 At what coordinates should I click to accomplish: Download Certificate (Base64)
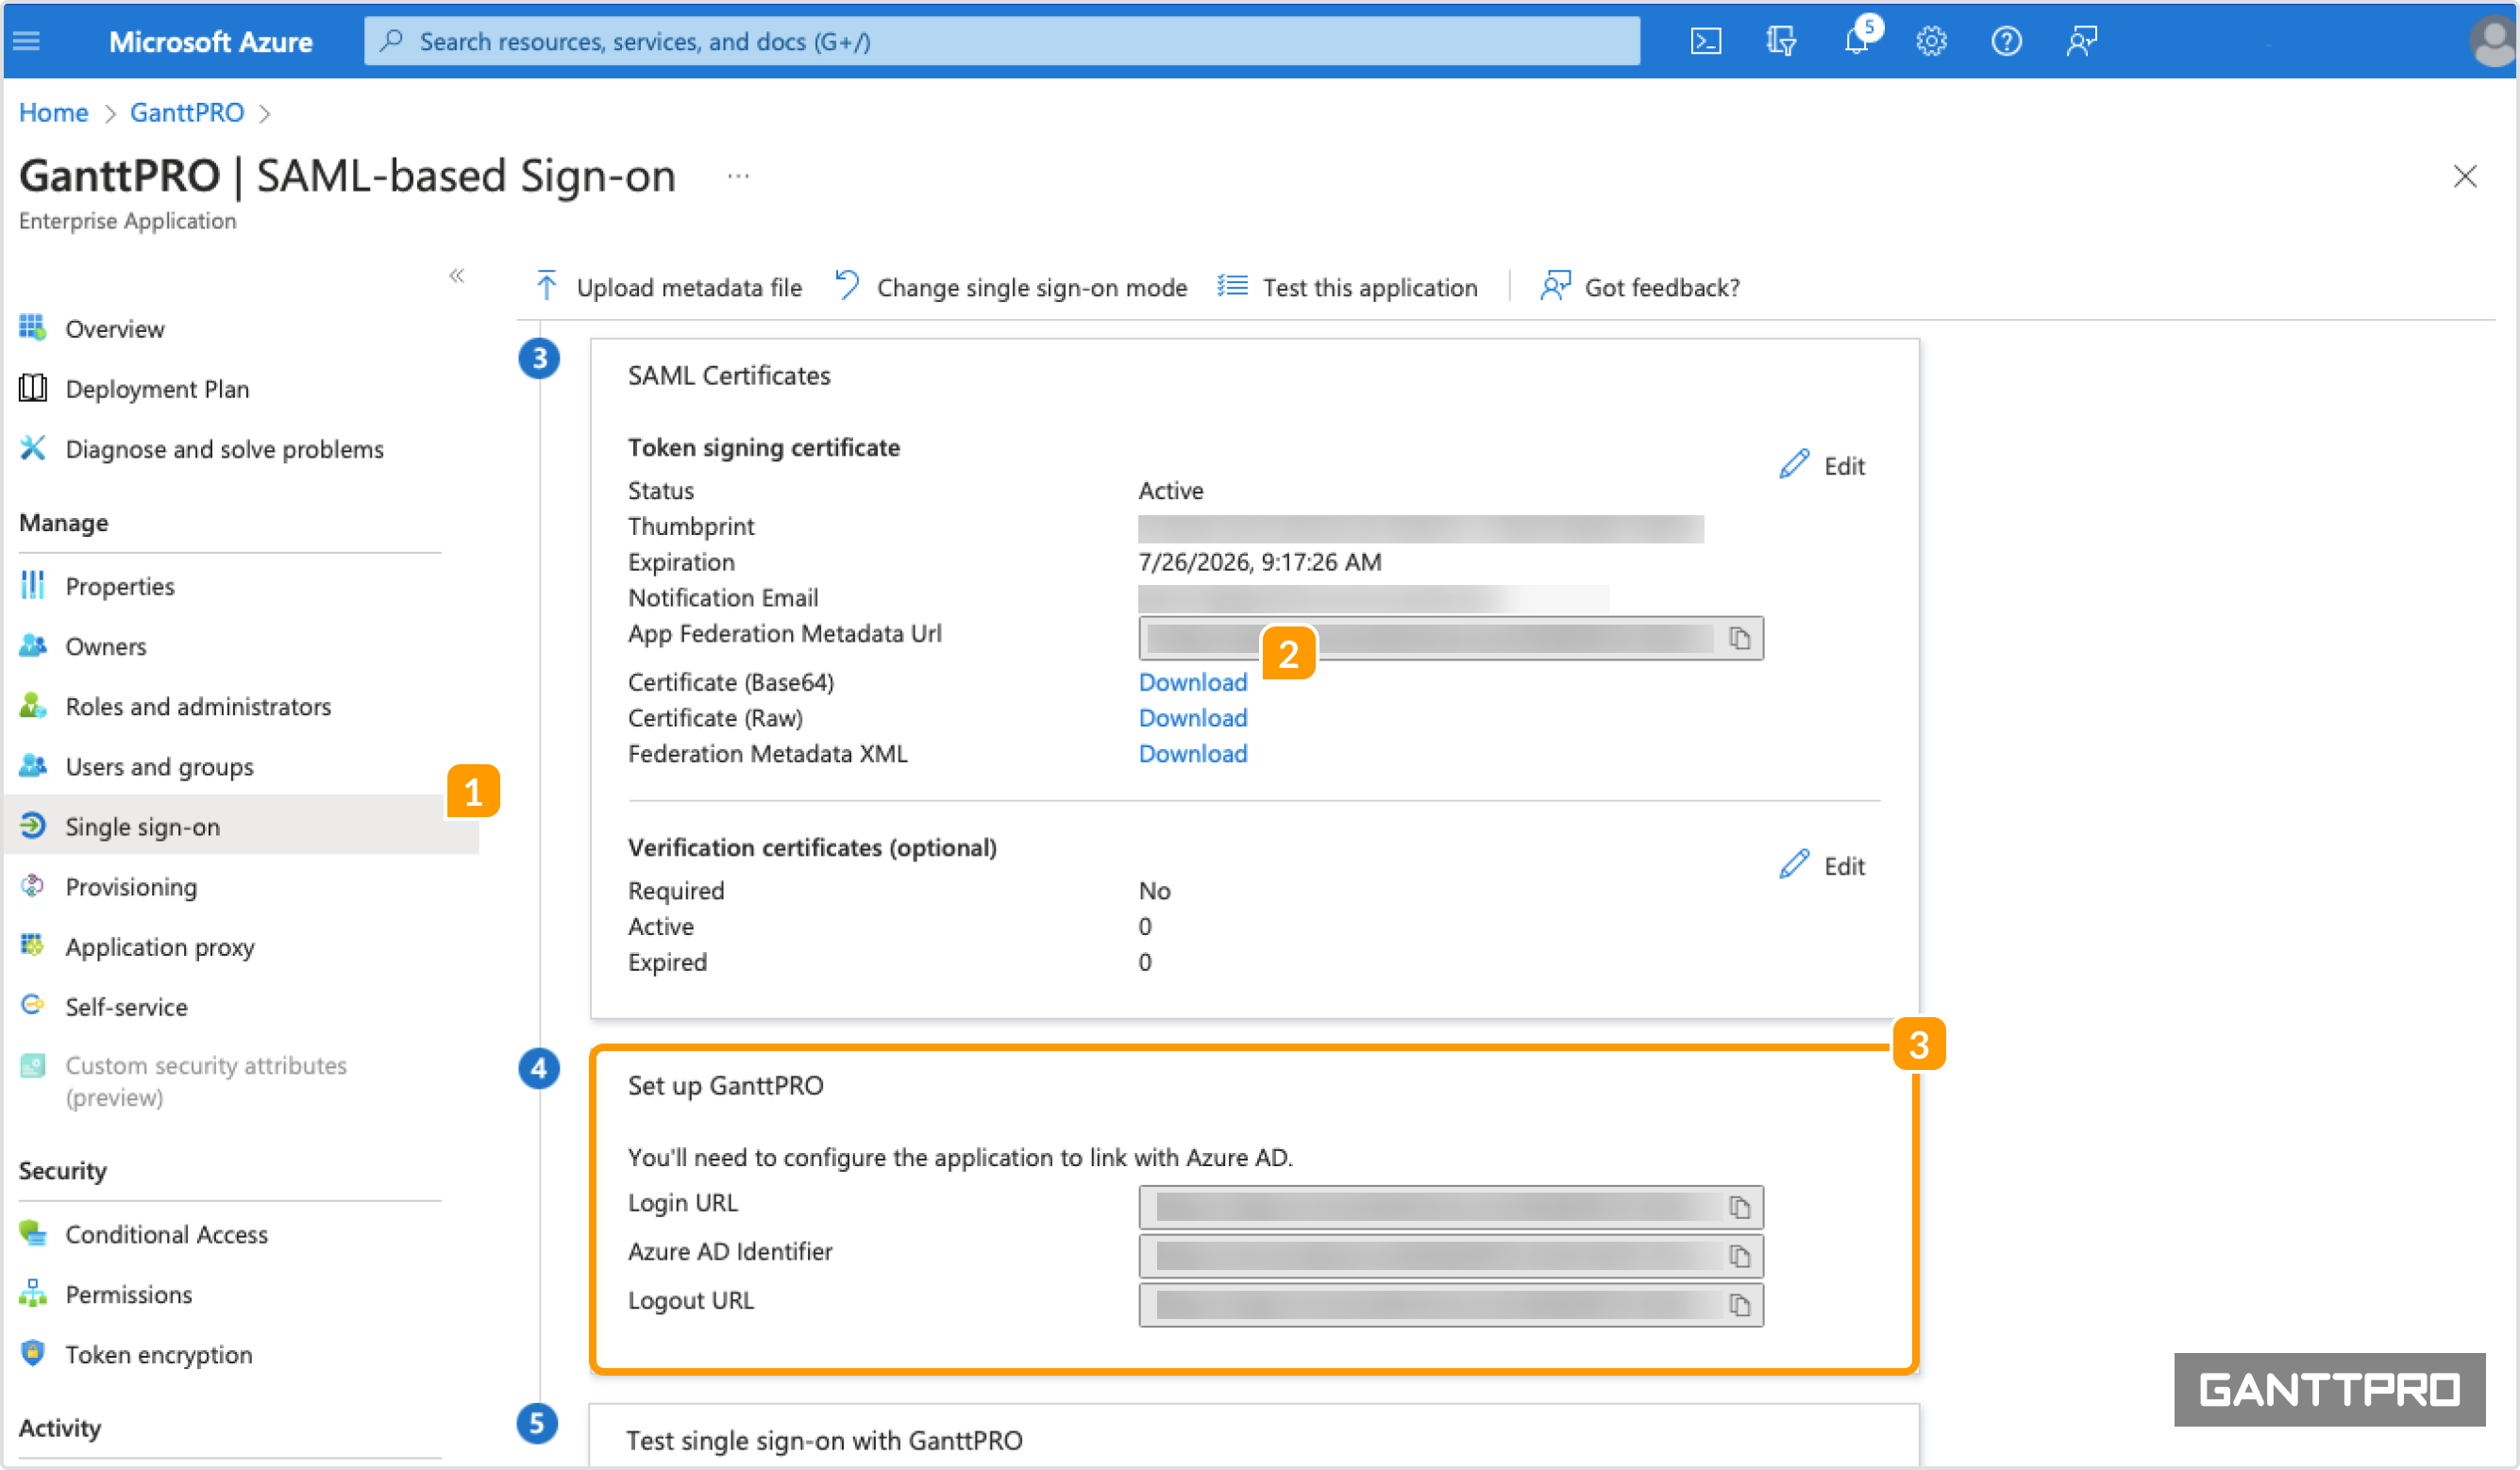point(1192,682)
